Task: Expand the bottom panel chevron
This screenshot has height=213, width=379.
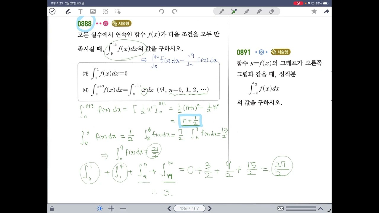Action: coord(320,209)
